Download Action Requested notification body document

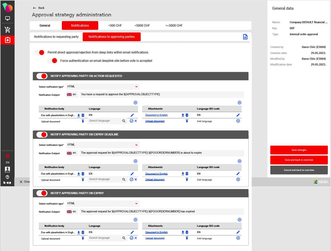coord(79,115)
